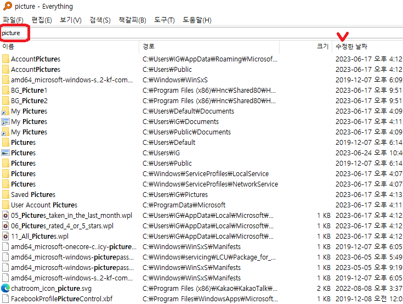Click the BG_Picture1 folder icon
Screen dimensions: 403x304
click(x=5, y=91)
